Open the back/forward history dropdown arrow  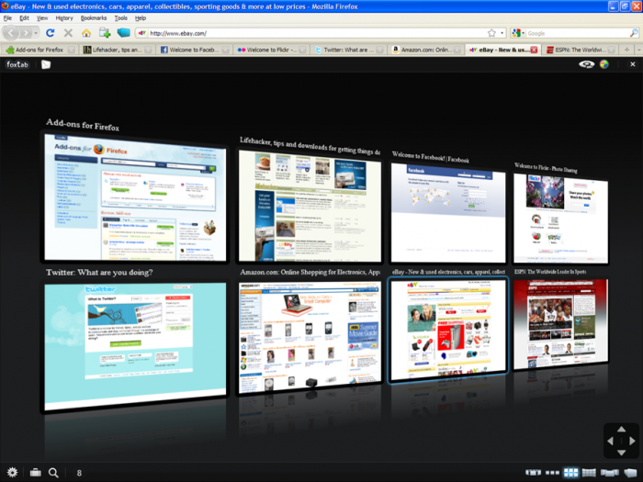click(36, 33)
